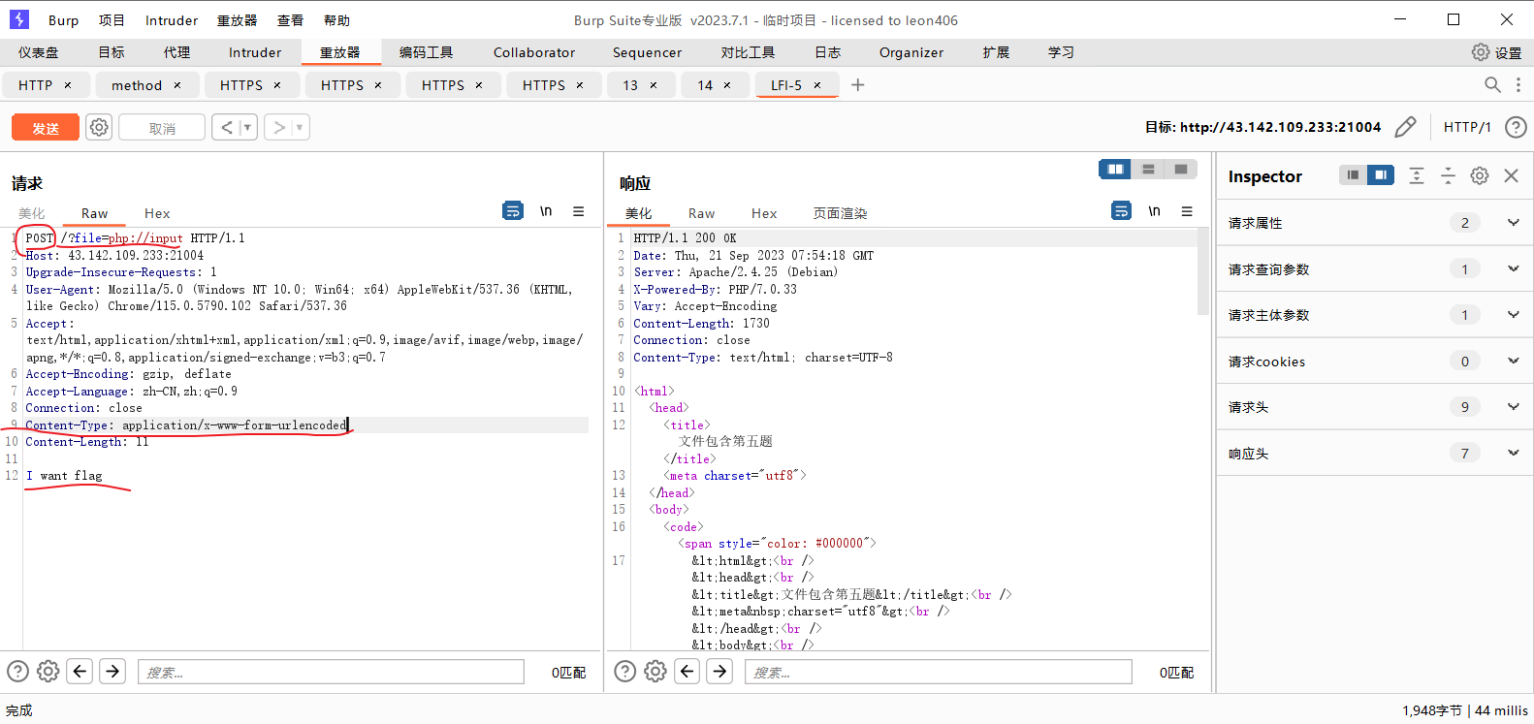The image size is (1534, 724).
Task: Add a new Repeater tab with plus
Action: (x=858, y=85)
